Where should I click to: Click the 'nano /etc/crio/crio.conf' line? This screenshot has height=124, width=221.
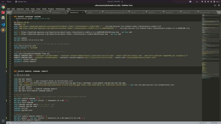click(25, 46)
